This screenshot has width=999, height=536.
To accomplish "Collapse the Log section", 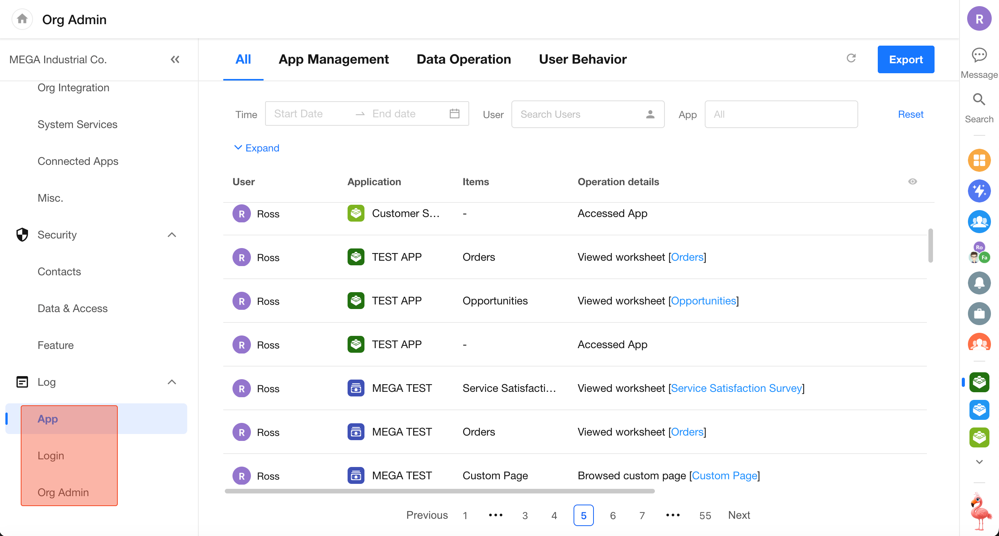I will point(172,382).
